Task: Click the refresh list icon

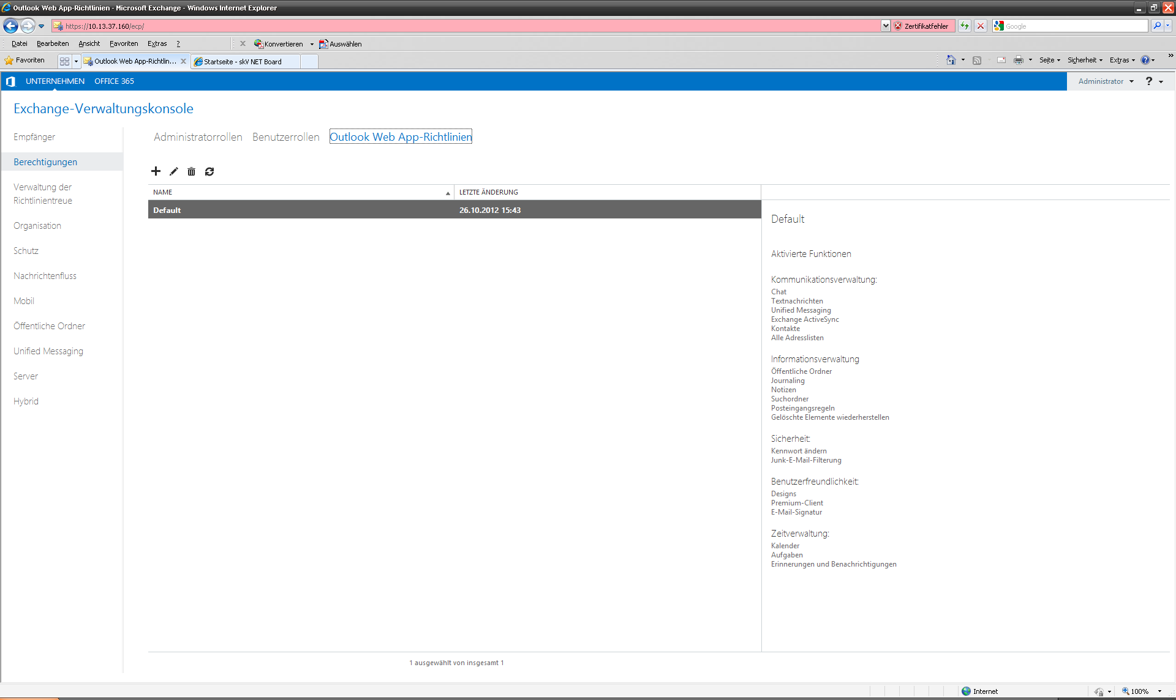Action: coord(209,171)
